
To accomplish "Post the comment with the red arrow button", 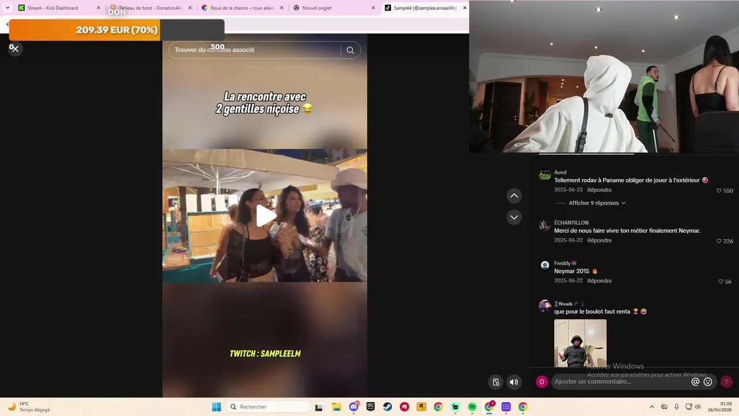I will pos(726,382).
